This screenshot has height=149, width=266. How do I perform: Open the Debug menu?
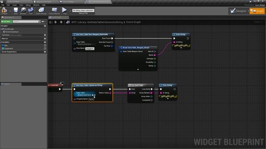click(28, 5)
